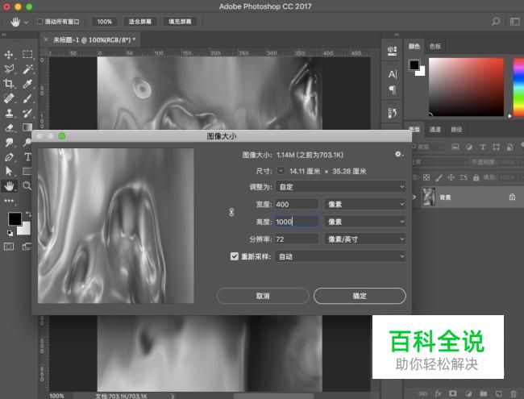Select the Brush tool
524x399 pixels.
27,98
